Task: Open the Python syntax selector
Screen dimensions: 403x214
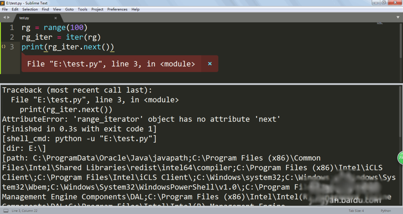Action: click(x=386, y=211)
